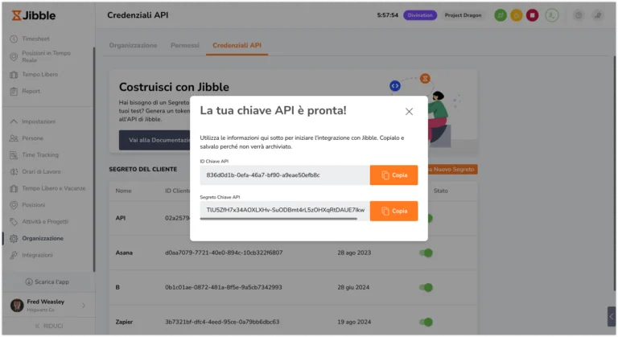Viewport: 618px width, 337px height.
Task: Open Organizzazione settings
Action: (x=43, y=238)
